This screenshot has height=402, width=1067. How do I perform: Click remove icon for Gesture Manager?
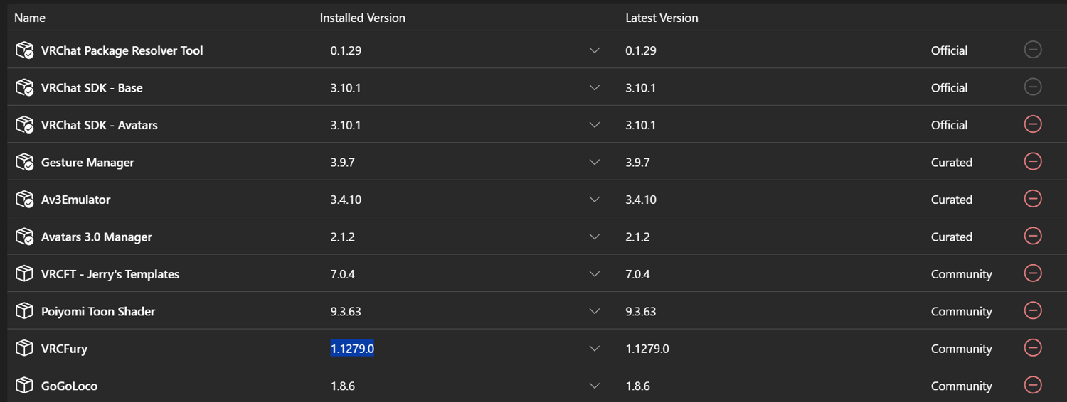tap(1033, 161)
